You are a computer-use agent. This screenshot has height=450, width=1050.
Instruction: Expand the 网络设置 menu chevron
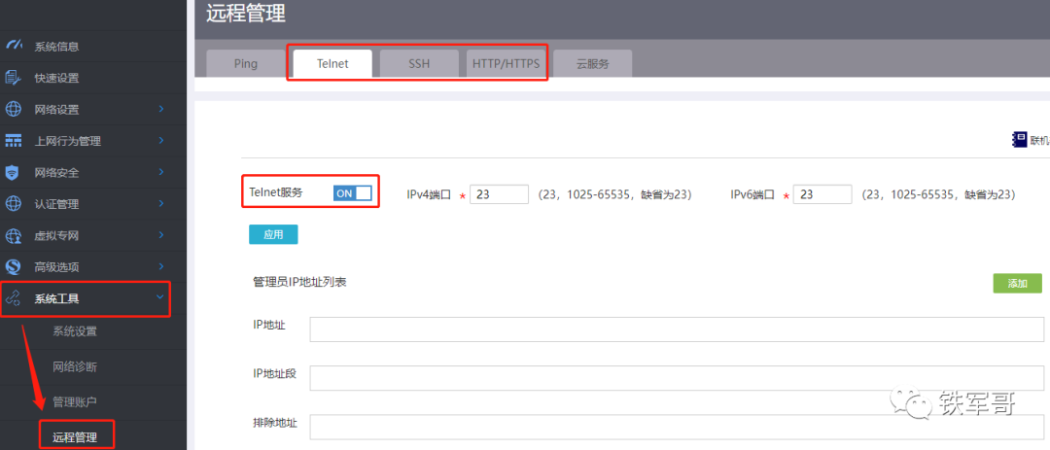pos(161,109)
